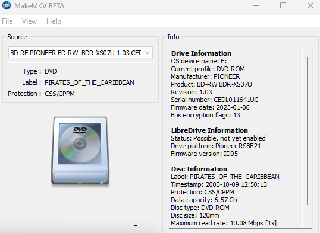Image resolution: width=320 pixels, height=233 pixels.
Task: Click the Source panel Protection value CSS/CPPM
Action: pyautogui.click(x=59, y=94)
